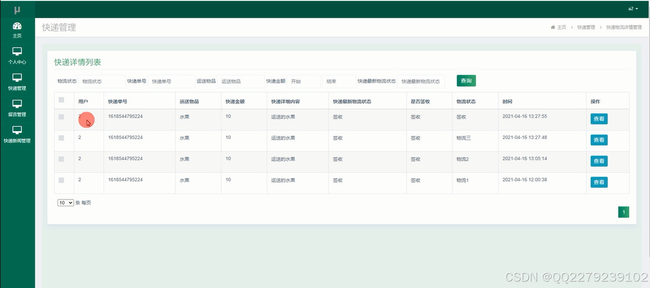The height and width of the screenshot is (288, 650).
Task: Open the a2 account dropdown
Action: (633, 8)
